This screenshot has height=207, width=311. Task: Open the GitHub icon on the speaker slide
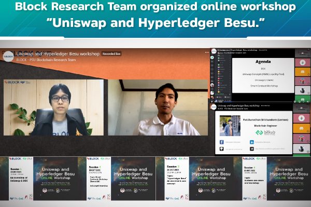(x=221, y=149)
